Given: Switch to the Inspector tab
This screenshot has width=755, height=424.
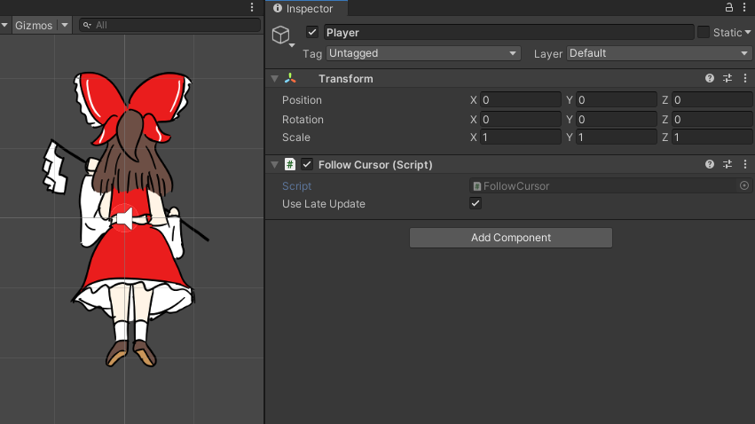Looking at the screenshot, I should [x=306, y=8].
